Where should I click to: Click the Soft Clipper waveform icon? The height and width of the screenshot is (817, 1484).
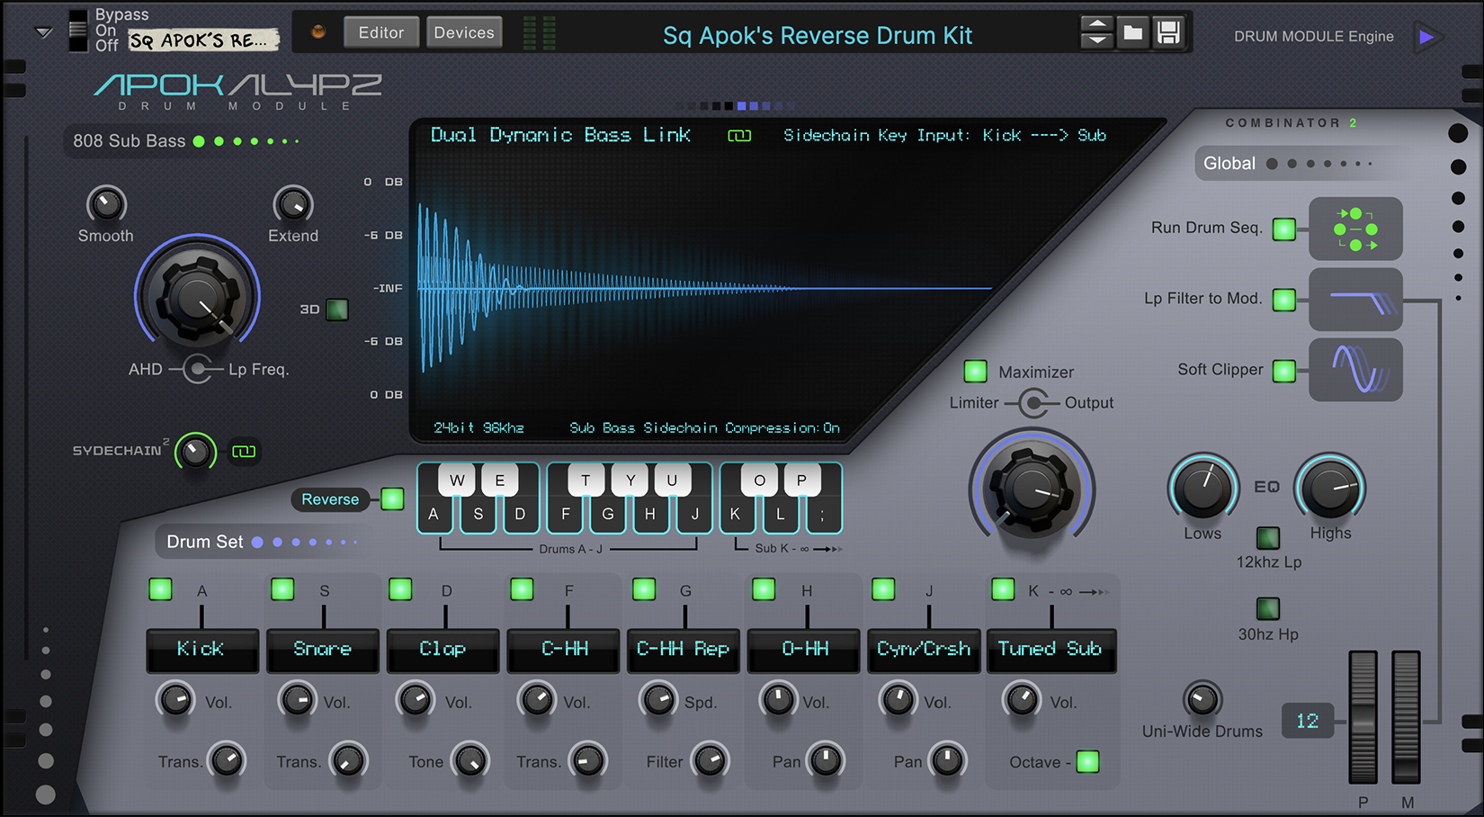coord(1356,370)
